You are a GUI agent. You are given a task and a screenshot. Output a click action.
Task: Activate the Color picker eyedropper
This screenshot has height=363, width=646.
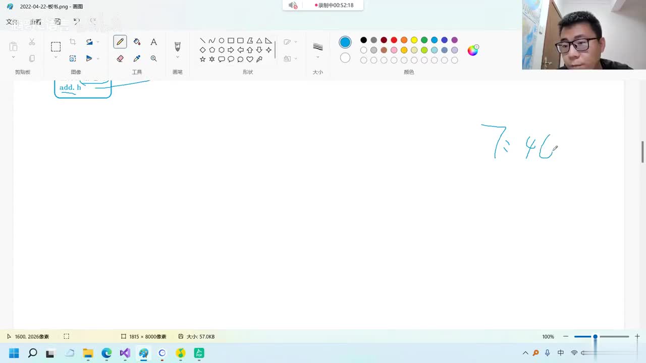point(137,58)
